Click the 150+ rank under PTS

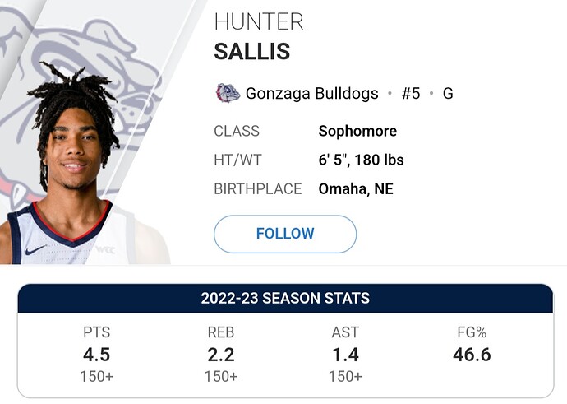(96, 376)
